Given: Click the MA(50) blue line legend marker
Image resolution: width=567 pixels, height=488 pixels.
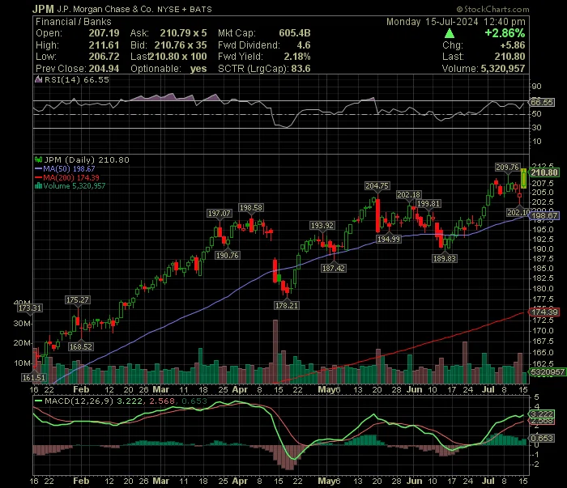Looking at the screenshot, I should coord(38,168).
